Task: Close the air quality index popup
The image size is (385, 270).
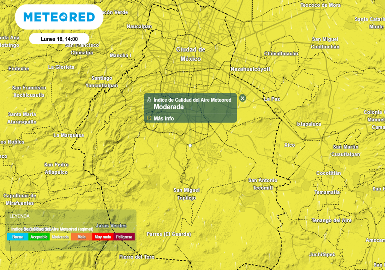Action: pos(243,98)
